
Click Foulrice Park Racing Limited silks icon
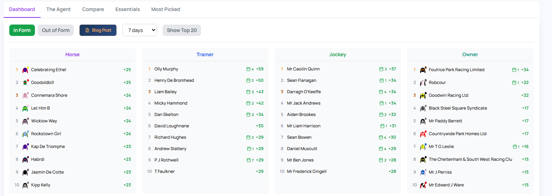pyautogui.click(x=423, y=70)
